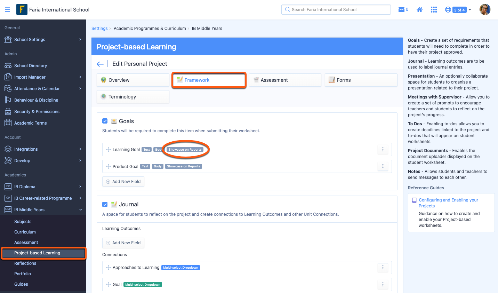Add New Field under Learning Outcomes
Image resolution: width=498 pixels, height=293 pixels.
[x=123, y=243]
